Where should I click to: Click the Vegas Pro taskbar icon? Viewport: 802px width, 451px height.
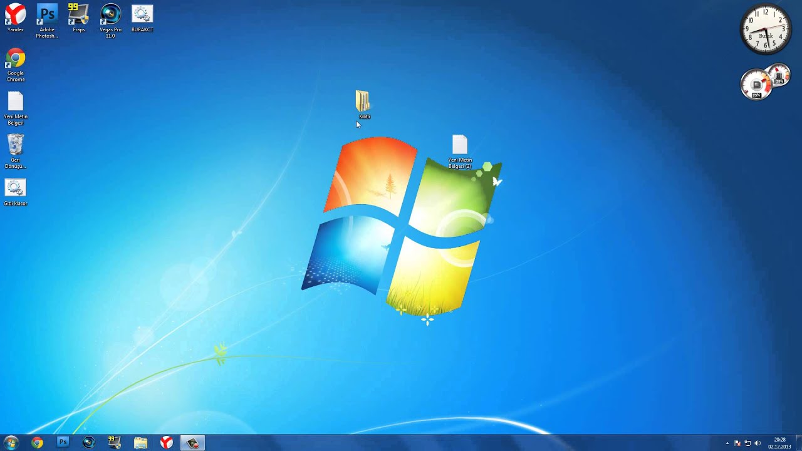[88, 443]
